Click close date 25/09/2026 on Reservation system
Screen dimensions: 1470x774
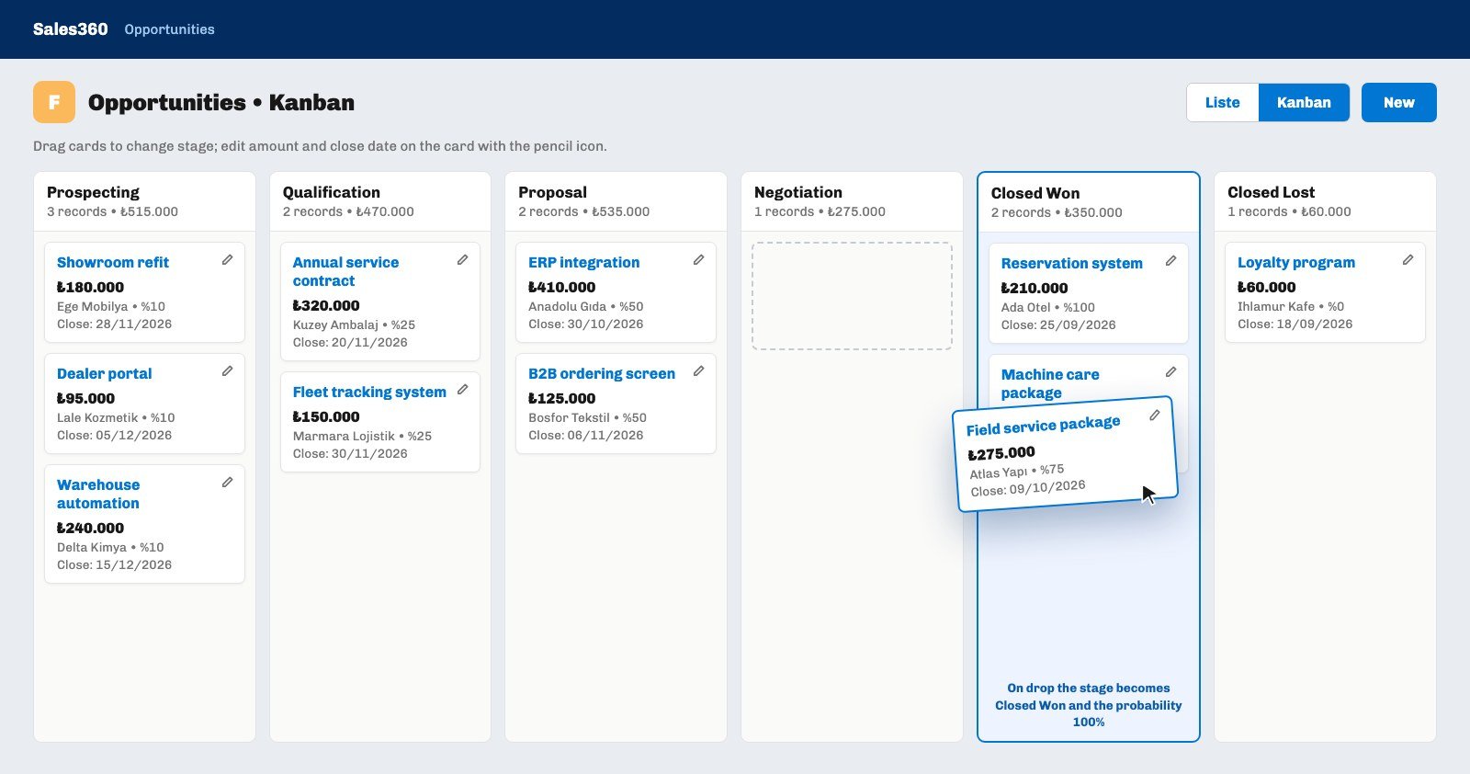pyautogui.click(x=1078, y=324)
